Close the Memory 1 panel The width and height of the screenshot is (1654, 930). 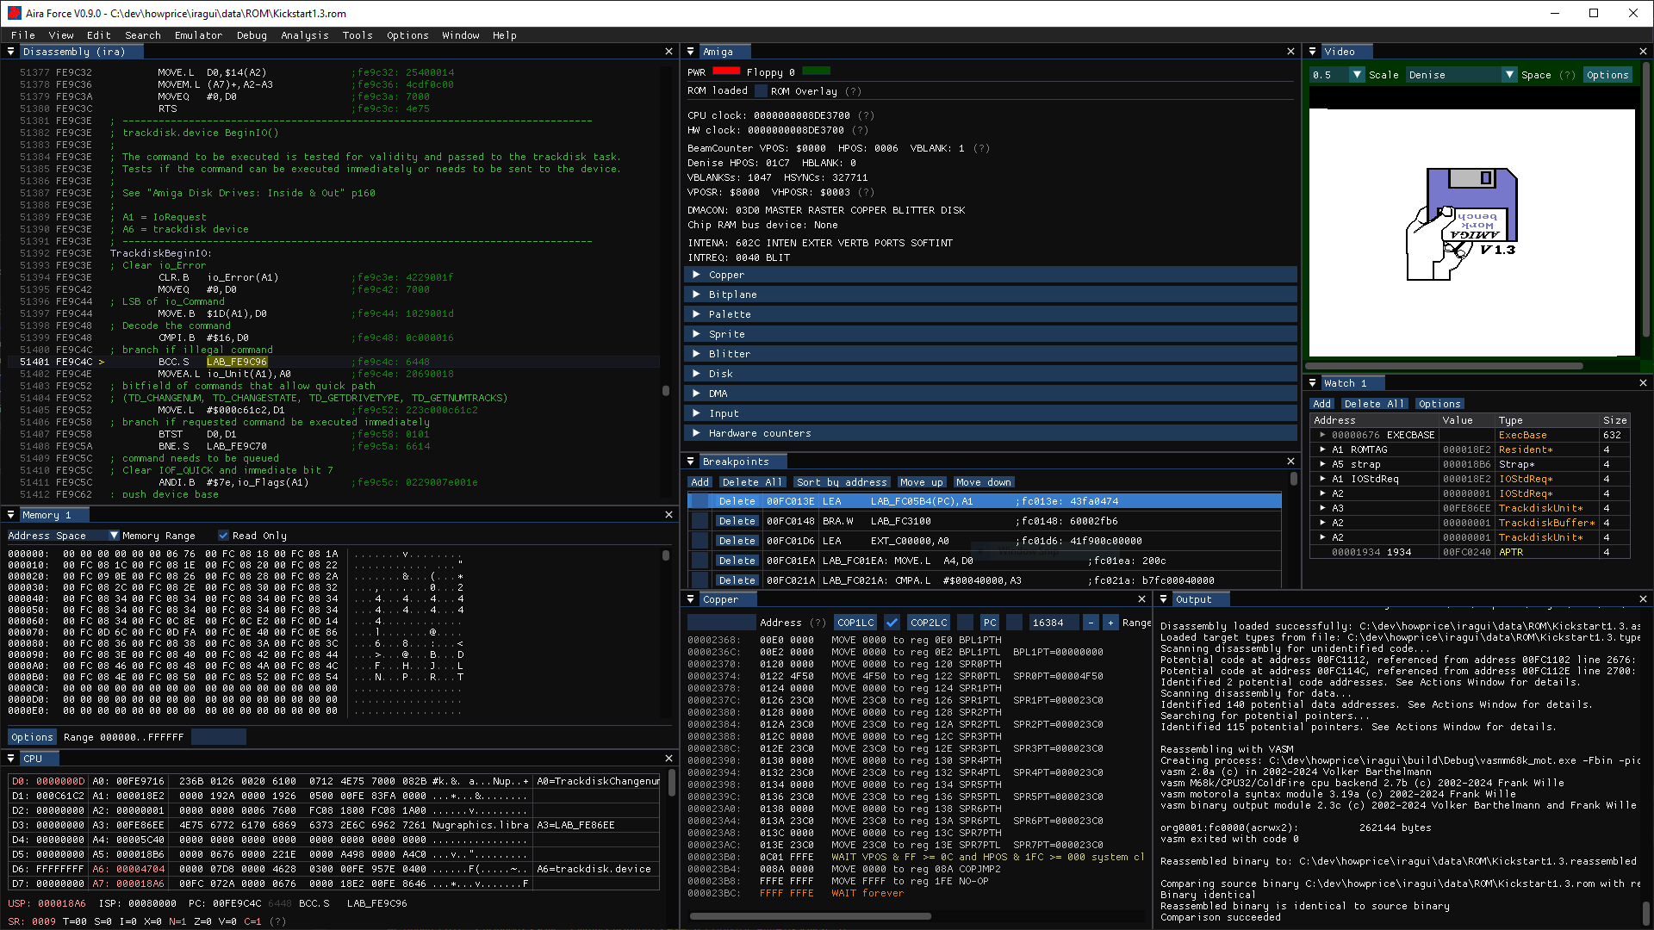(668, 515)
